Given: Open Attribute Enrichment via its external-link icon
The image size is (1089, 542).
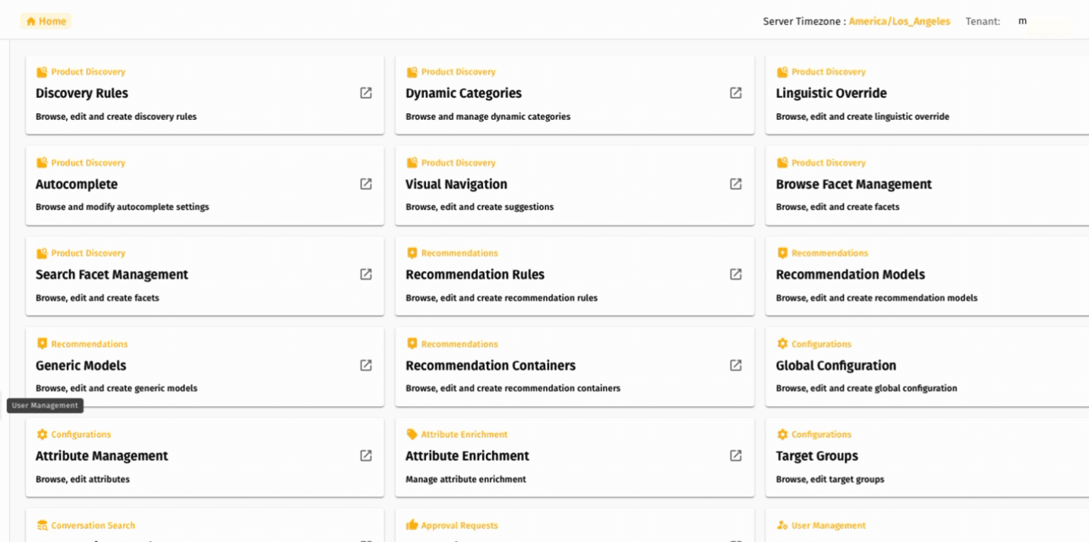Looking at the screenshot, I should [x=736, y=455].
